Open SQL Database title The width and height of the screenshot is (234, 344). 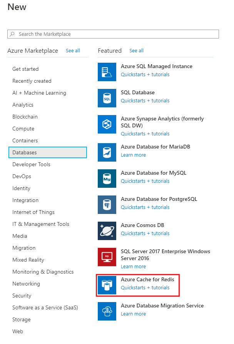pos(138,92)
